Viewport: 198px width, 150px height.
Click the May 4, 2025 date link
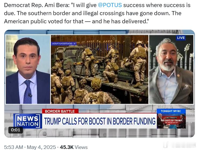41,147
